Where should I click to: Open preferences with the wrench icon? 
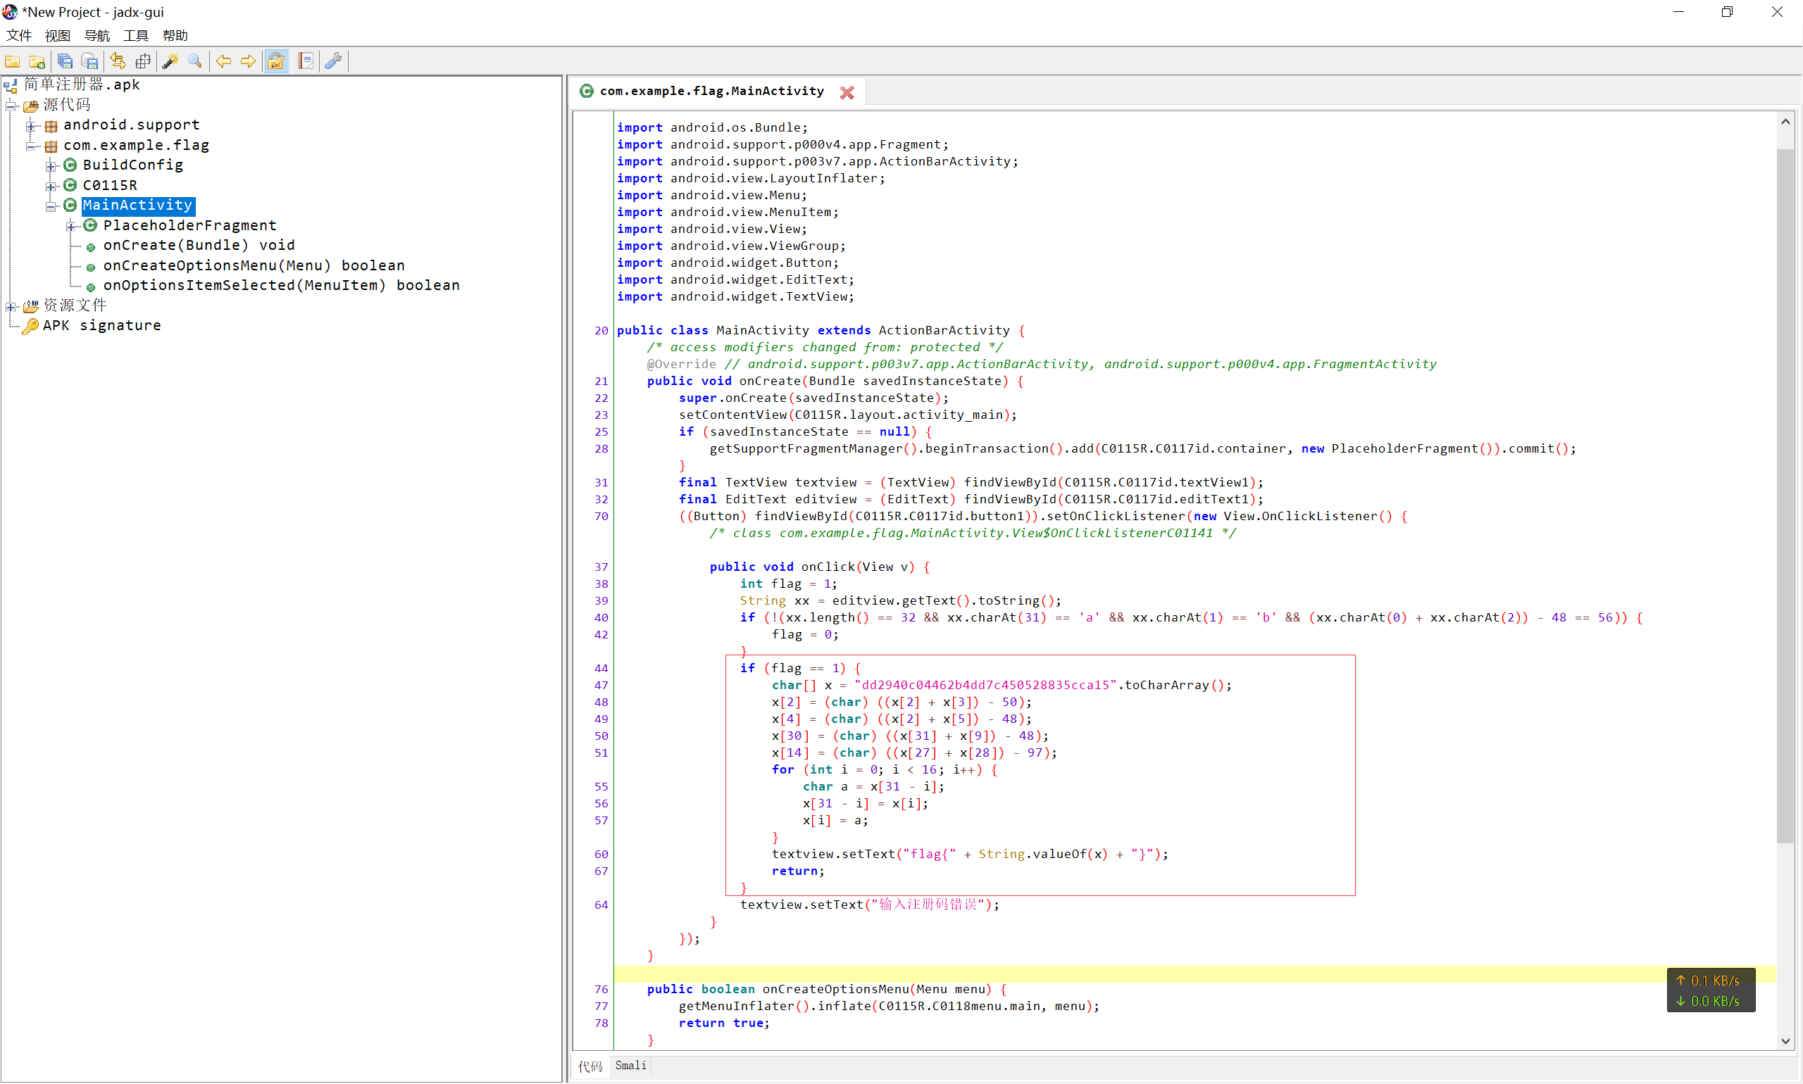pyautogui.click(x=334, y=61)
